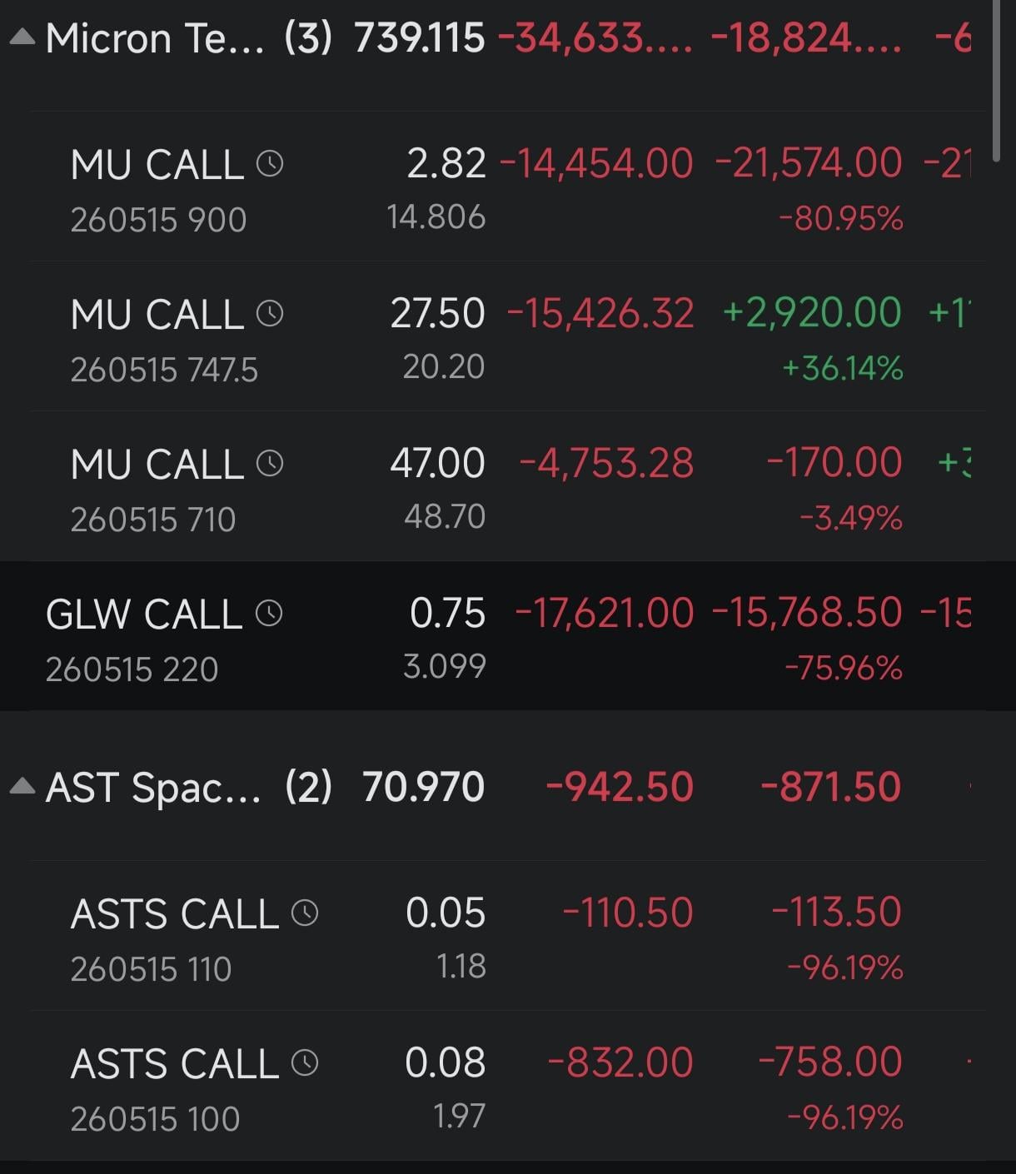Image resolution: width=1016 pixels, height=1174 pixels.
Task: Click the -75.96% loss percentage
Action: (844, 668)
